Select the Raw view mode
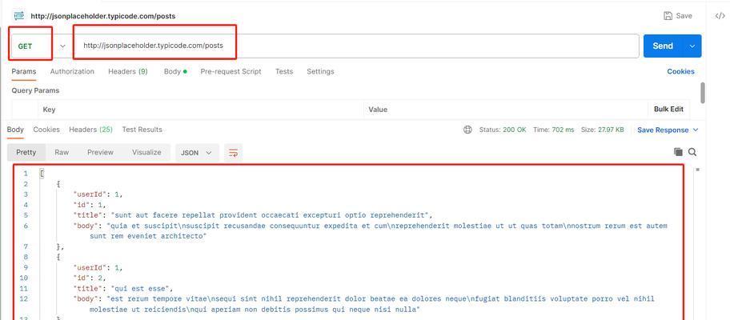 pos(62,153)
